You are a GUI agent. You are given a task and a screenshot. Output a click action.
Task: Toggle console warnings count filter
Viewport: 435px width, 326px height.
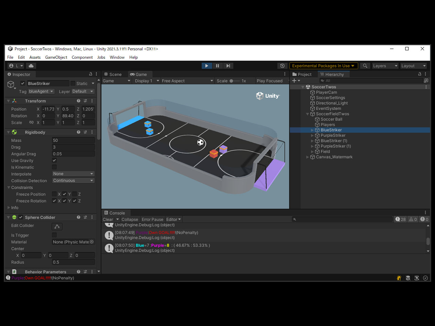(413, 219)
